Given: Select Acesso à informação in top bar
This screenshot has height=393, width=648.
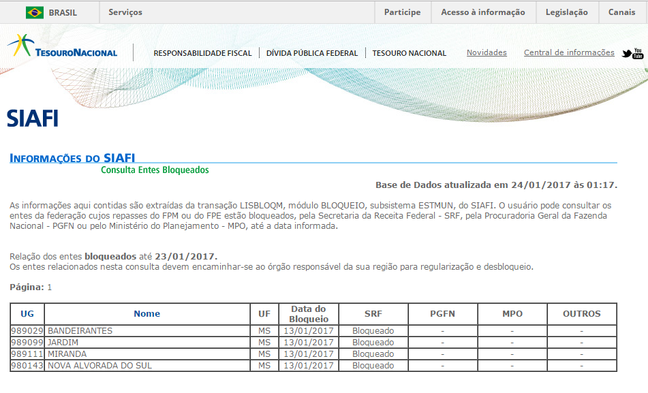Looking at the screenshot, I should click(x=483, y=12).
